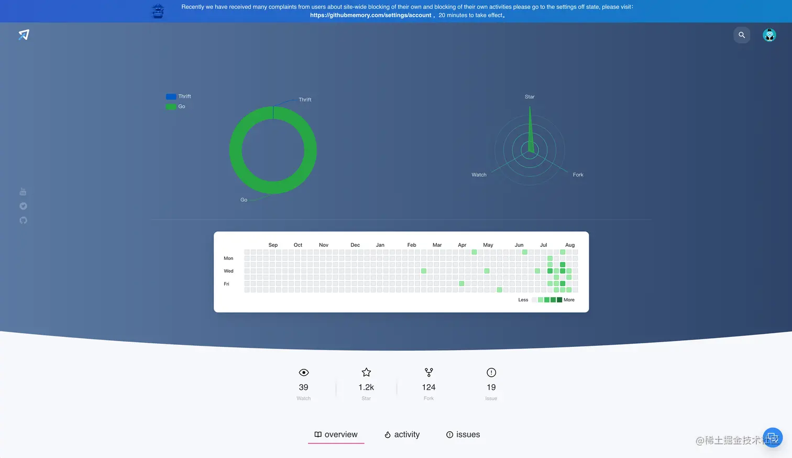Click the Jun month label in heatmap
The image size is (792, 458).
tap(519, 245)
